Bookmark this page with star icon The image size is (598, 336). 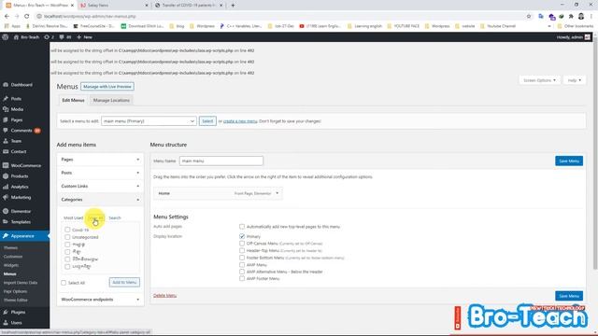pyautogui.click(x=529, y=17)
